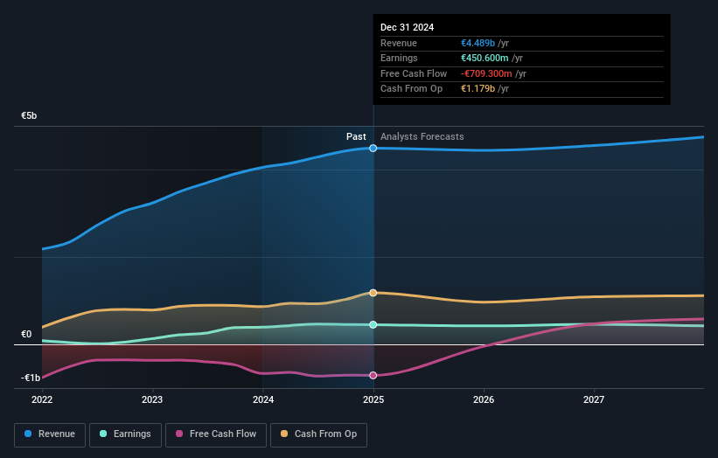
Task: Click the -€709.300m free cash flow value
Action: pos(486,73)
